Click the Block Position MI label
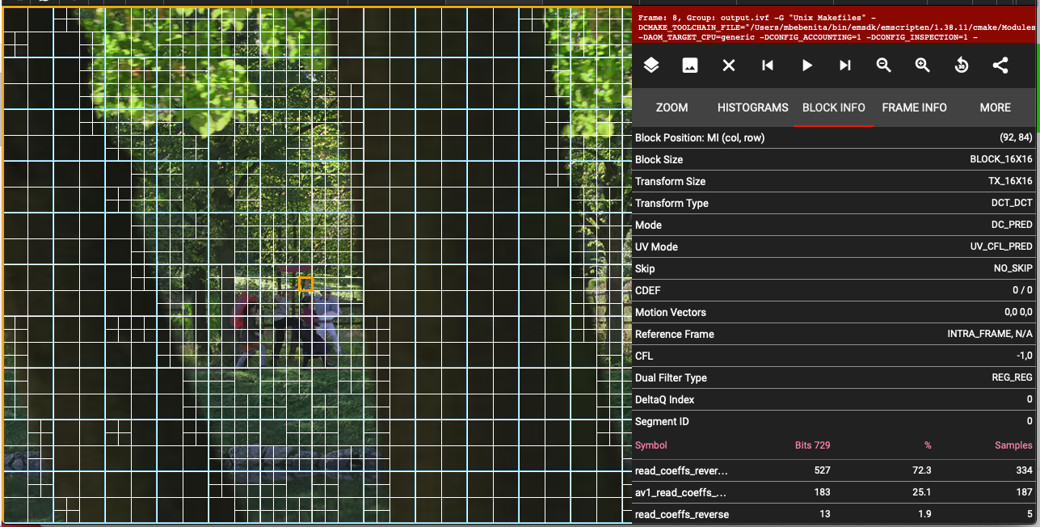1040x527 pixels. tap(700, 138)
